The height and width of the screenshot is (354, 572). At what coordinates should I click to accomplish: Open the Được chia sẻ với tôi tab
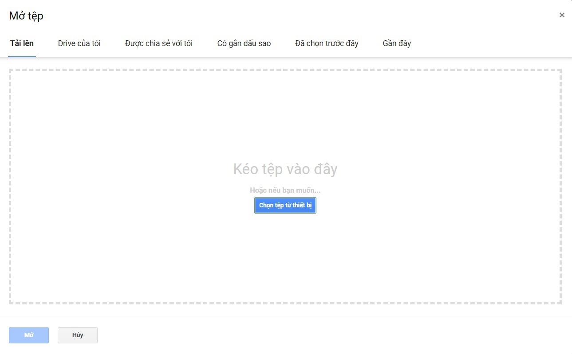pyautogui.click(x=159, y=43)
